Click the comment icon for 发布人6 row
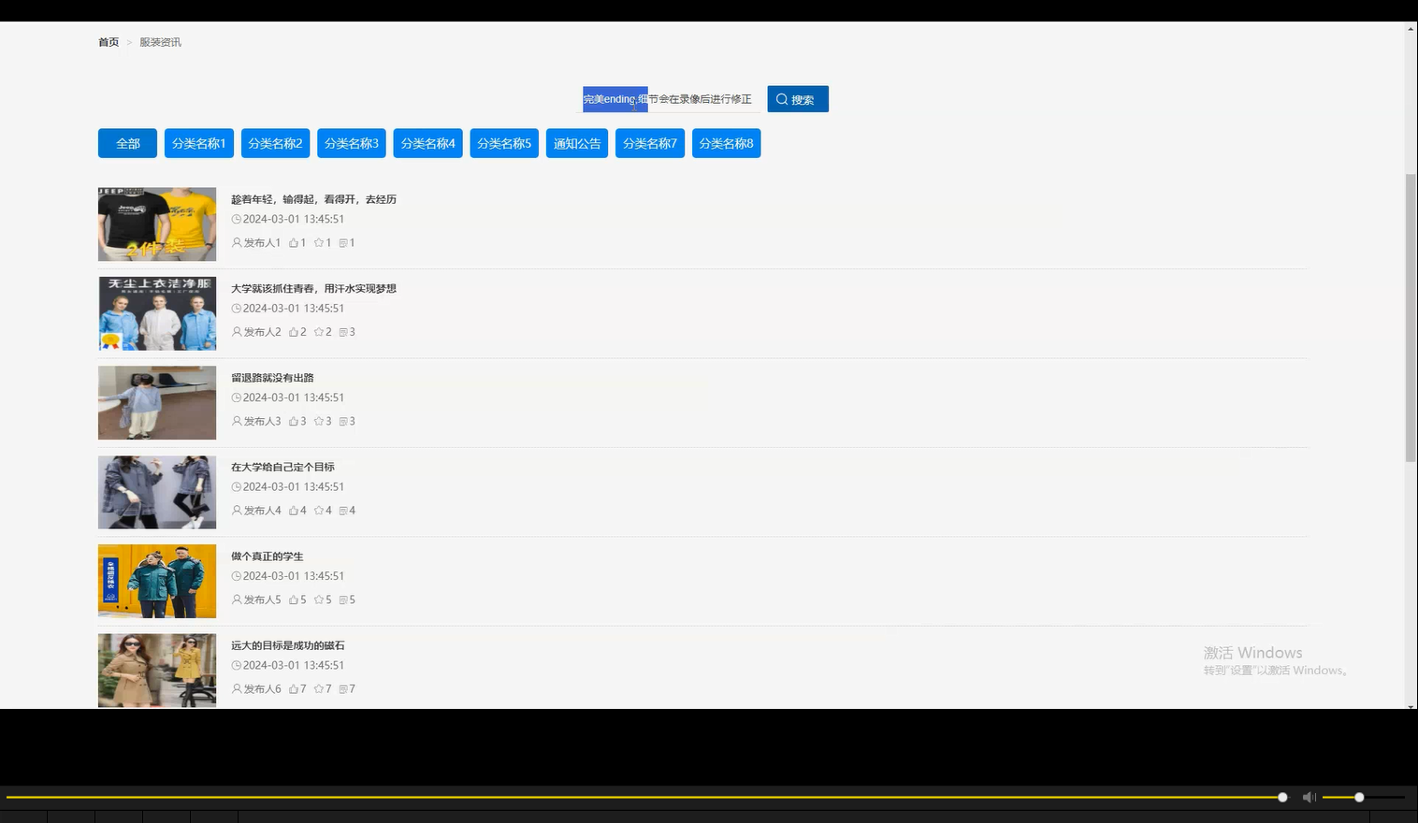The image size is (1418, 823). tap(343, 689)
